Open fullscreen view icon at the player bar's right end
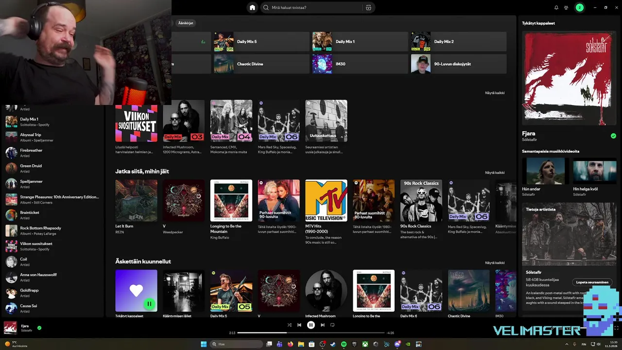This screenshot has width=622, height=350. (616, 328)
